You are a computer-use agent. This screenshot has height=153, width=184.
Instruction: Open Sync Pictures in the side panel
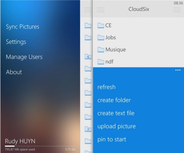pos(23,27)
